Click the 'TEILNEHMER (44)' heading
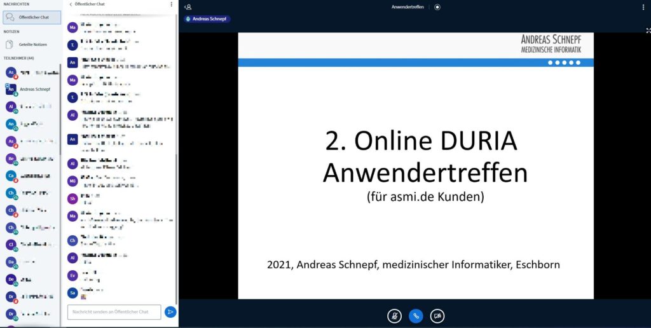 18,58
